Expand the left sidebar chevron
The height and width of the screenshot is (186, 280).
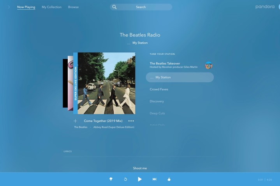coord(9,7)
